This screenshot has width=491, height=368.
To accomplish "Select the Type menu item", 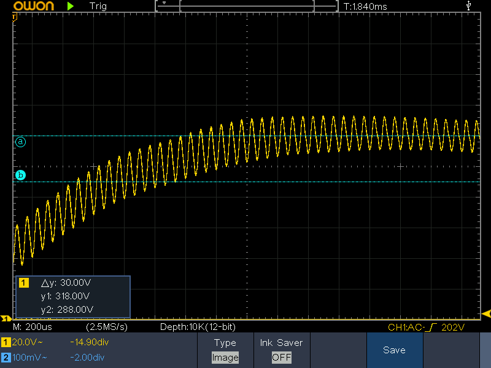I will (x=225, y=343).
